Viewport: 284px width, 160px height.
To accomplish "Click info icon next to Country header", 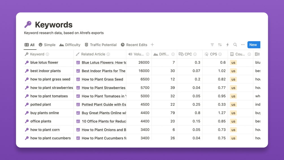I will coord(249,54).
